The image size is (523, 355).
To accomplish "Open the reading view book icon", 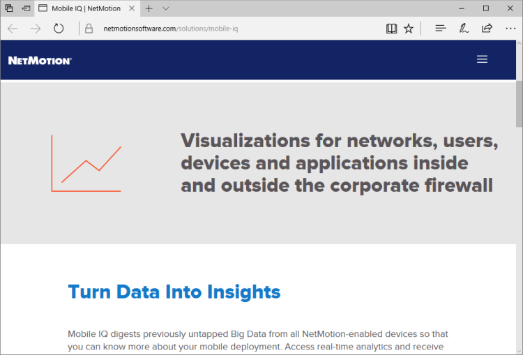I will 391,29.
